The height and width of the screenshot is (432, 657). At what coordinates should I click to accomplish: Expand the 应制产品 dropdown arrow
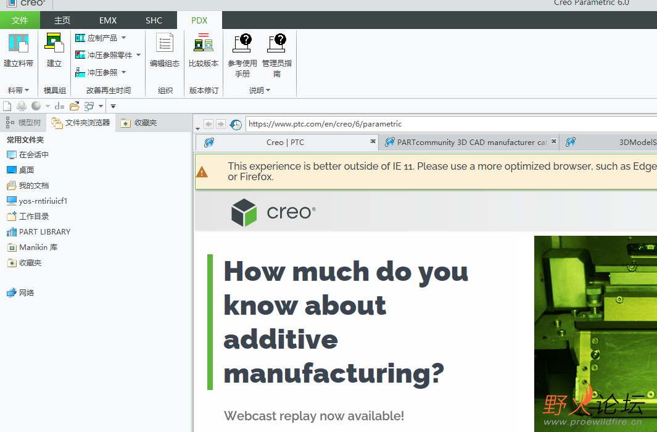pyautogui.click(x=123, y=38)
